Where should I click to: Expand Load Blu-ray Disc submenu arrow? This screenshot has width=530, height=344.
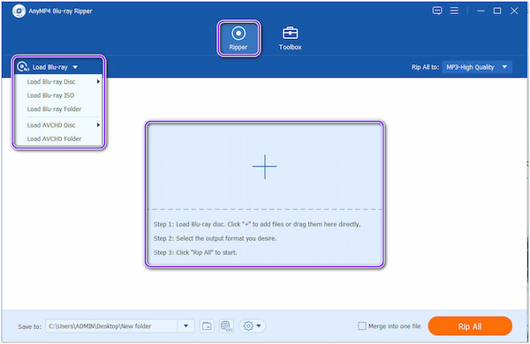click(x=98, y=82)
